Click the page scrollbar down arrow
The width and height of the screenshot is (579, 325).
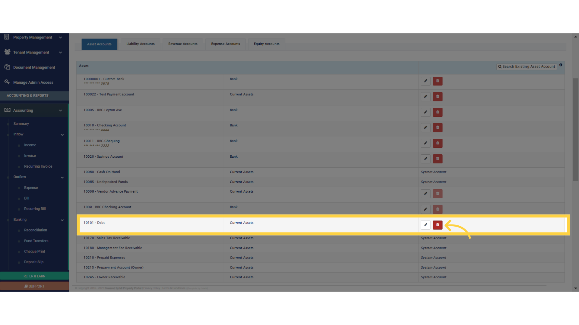tap(576, 288)
